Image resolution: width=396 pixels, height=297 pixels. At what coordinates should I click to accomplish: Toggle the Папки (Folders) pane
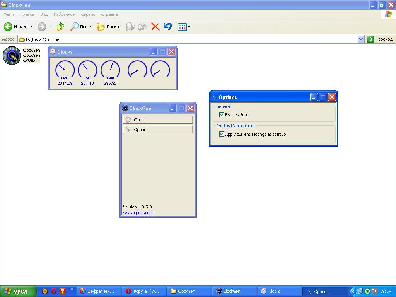(108, 27)
